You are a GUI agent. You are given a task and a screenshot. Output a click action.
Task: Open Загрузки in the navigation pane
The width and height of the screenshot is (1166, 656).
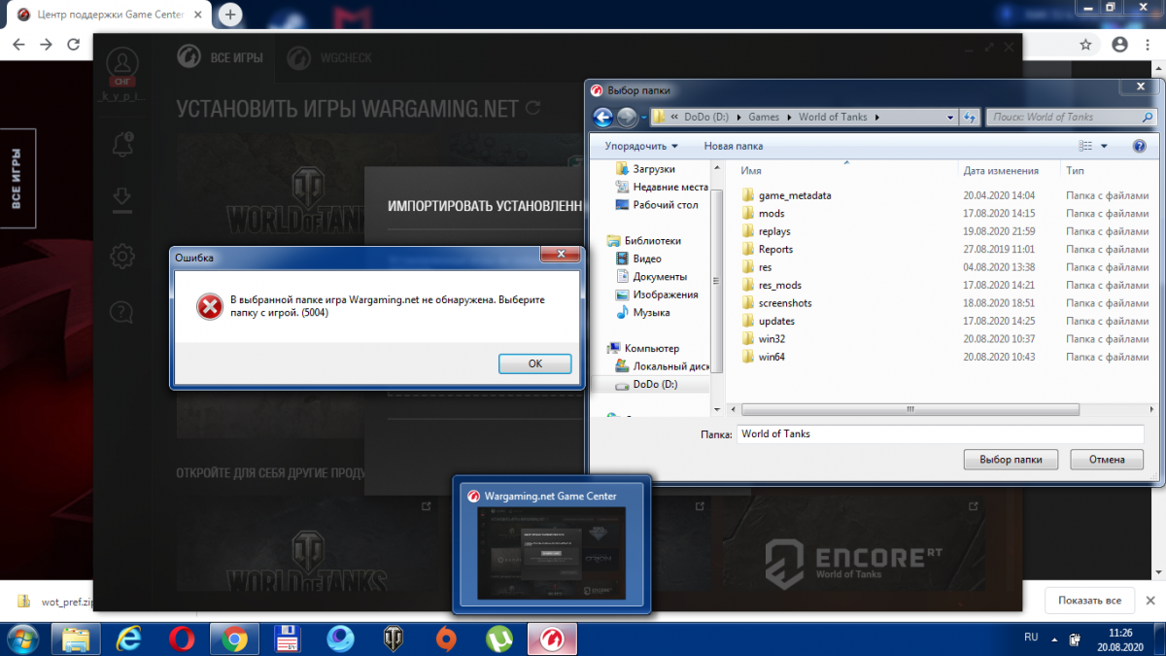click(653, 169)
